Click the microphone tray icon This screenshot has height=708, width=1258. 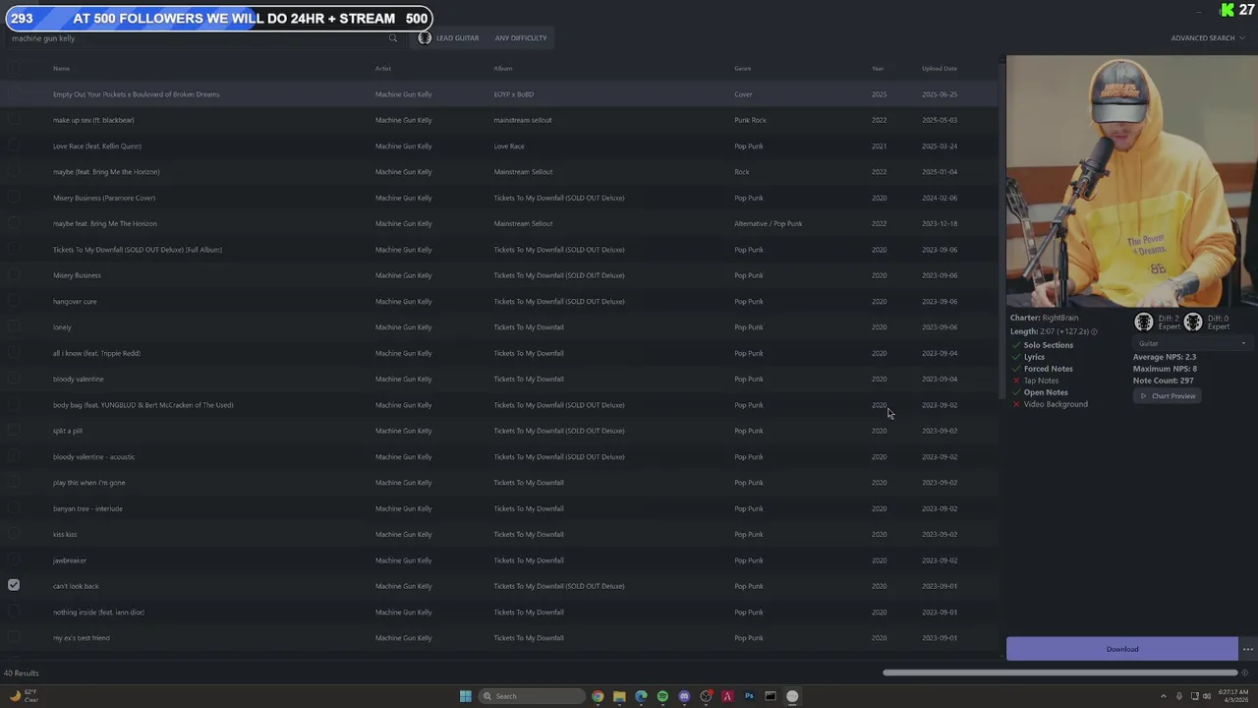(x=1179, y=696)
